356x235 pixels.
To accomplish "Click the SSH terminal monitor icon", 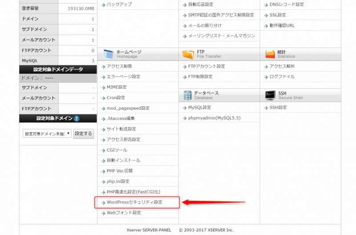I will (x=270, y=96).
